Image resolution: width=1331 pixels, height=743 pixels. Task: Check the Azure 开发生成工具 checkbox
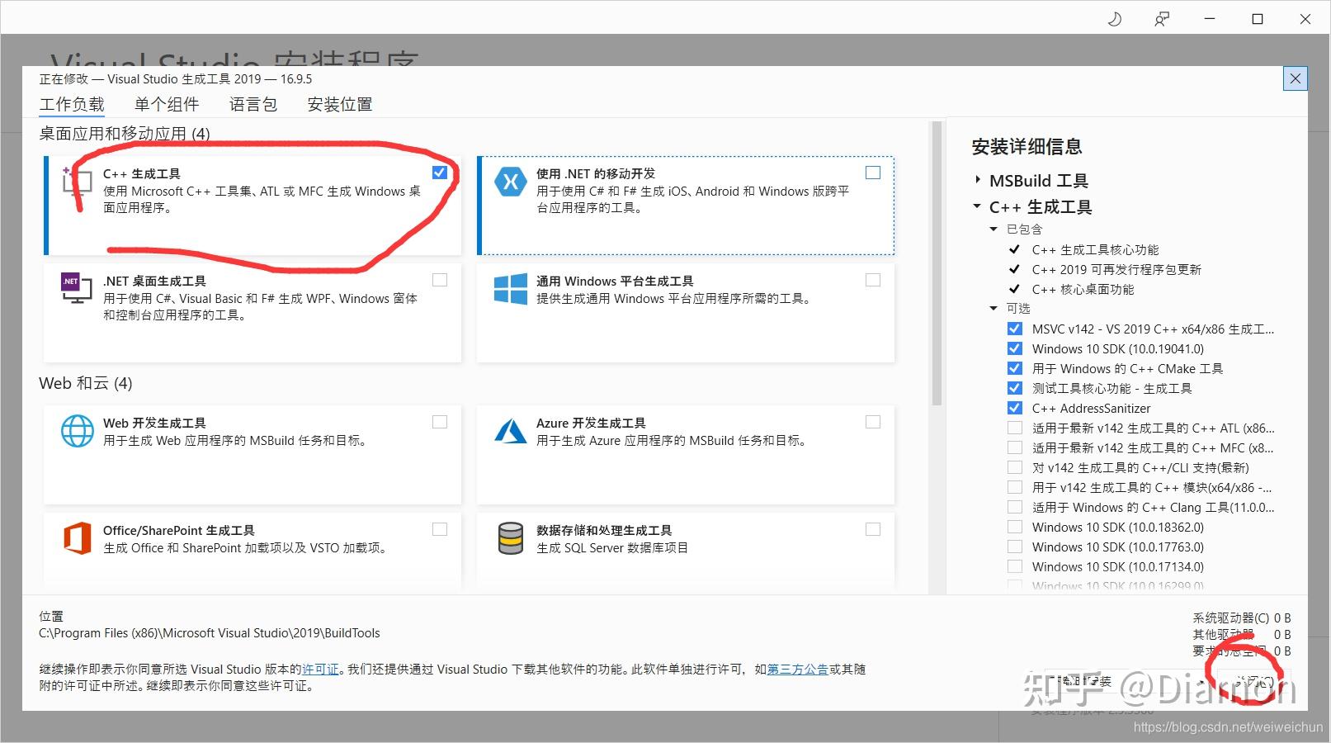[x=873, y=422]
